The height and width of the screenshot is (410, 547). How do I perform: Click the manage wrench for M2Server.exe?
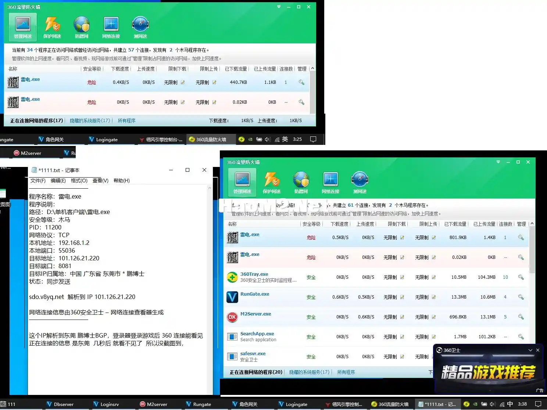click(521, 317)
